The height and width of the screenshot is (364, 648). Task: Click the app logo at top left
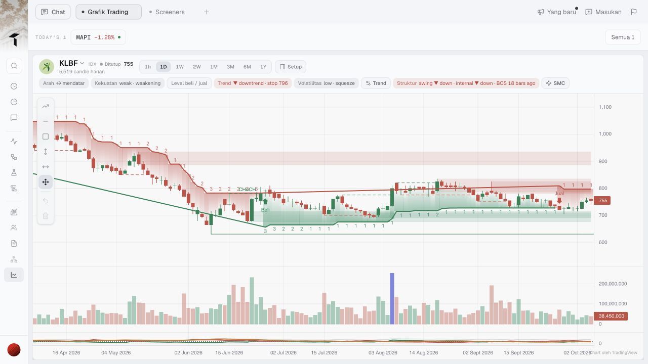click(x=14, y=40)
